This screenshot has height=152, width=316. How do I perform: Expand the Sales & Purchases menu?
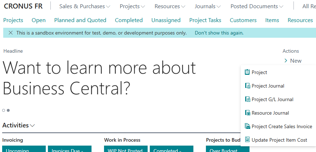coord(85,6)
